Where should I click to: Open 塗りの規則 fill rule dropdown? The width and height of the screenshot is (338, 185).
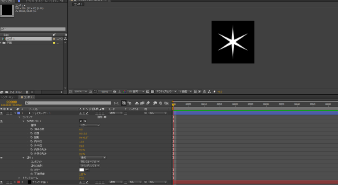click(x=90, y=166)
